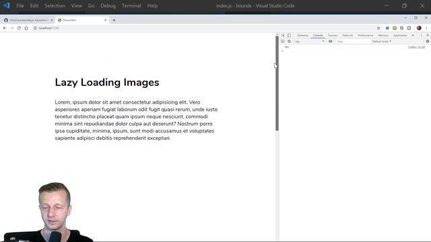Click the green extension icon

coord(395,28)
